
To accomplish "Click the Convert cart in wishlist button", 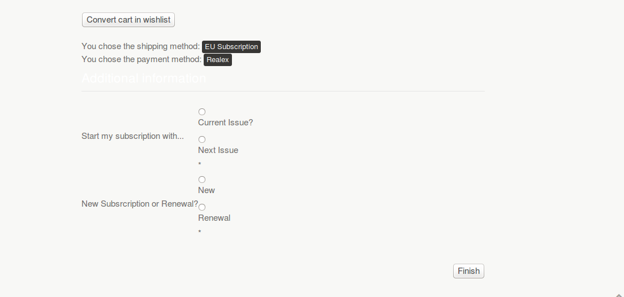I will pos(128,20).
